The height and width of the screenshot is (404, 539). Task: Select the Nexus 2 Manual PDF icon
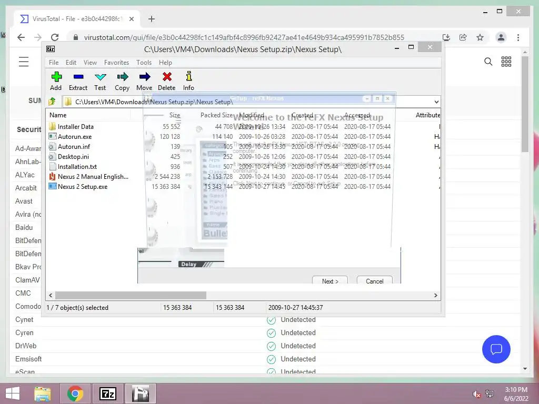pyautogui.click(x=52, y=177)
